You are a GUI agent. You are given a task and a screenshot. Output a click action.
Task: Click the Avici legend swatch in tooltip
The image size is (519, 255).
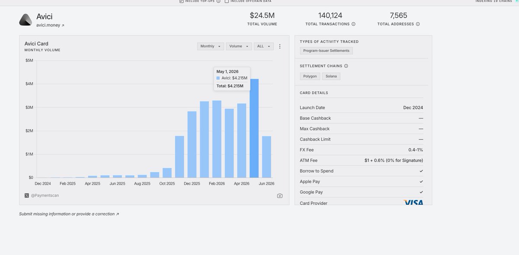coord(218,78)
